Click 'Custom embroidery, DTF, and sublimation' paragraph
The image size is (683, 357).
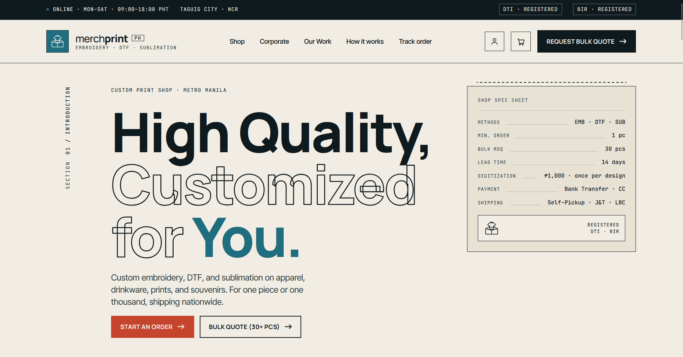[x=208, y=290]
